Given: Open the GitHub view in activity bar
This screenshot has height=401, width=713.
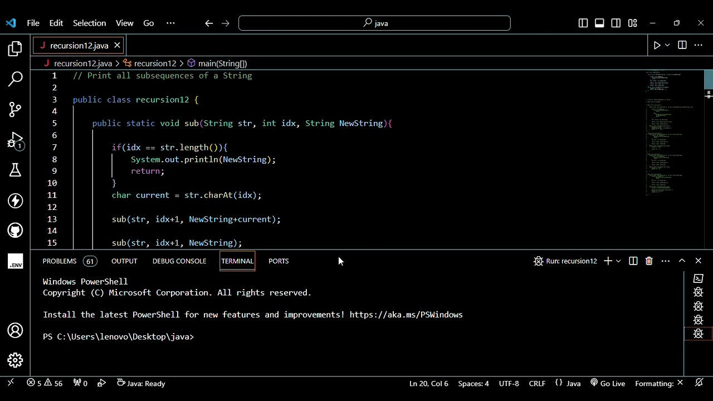Looking at the screenshot, I should [15, 231].
